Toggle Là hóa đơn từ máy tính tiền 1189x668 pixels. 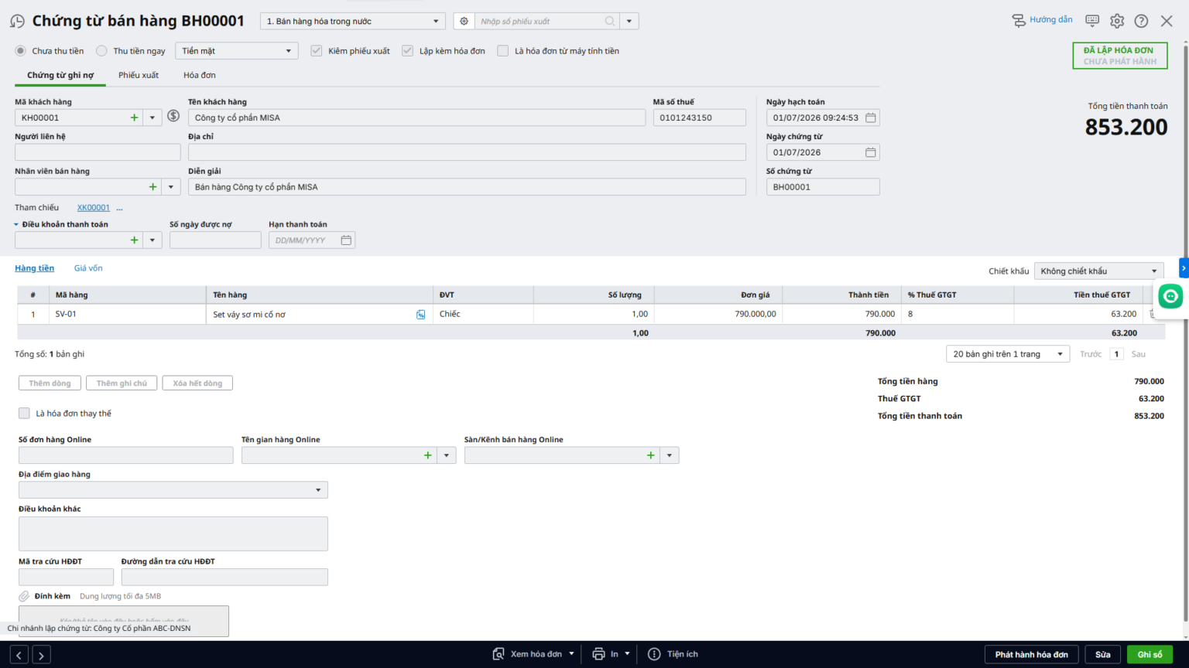pos(502,51)
